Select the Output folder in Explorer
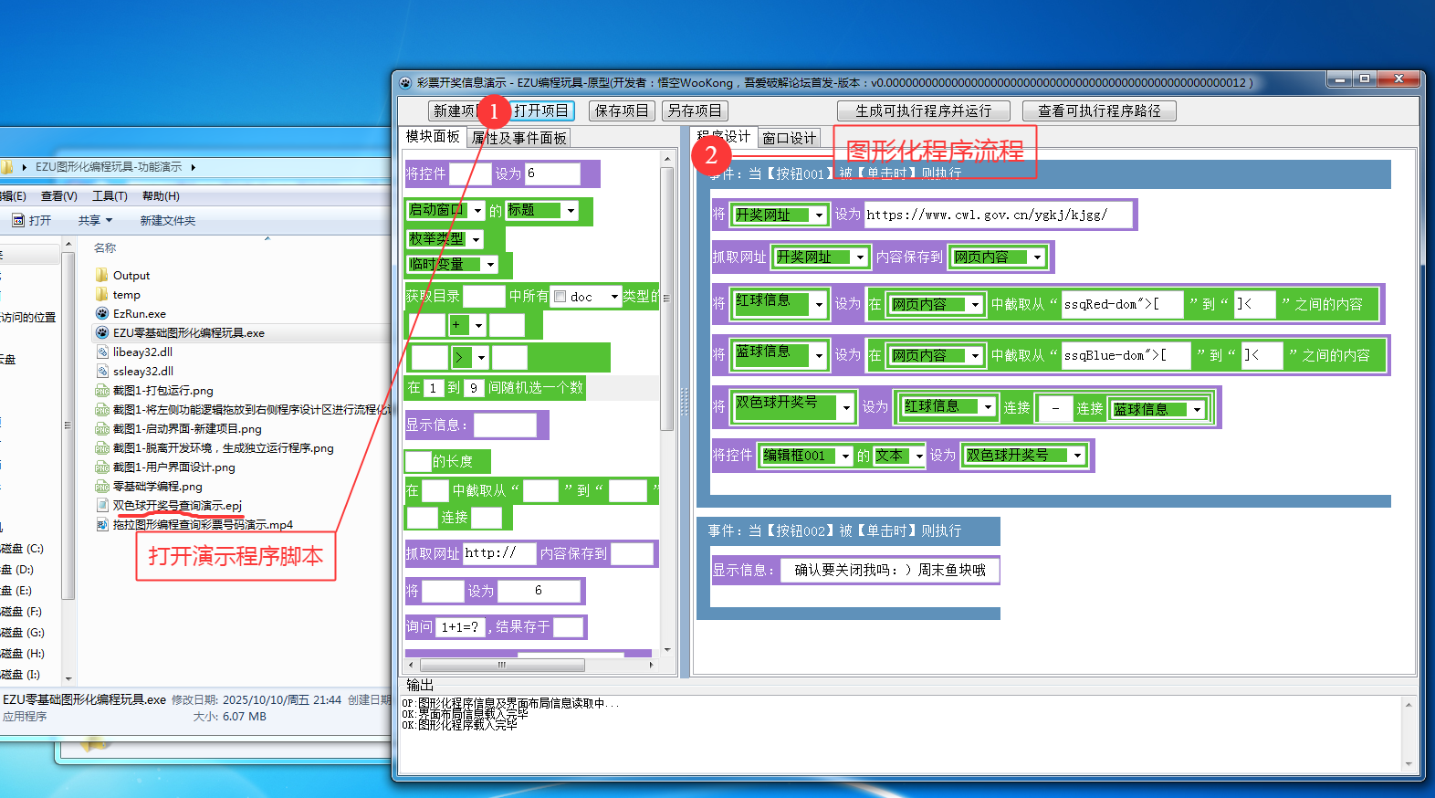 (131, 275)
